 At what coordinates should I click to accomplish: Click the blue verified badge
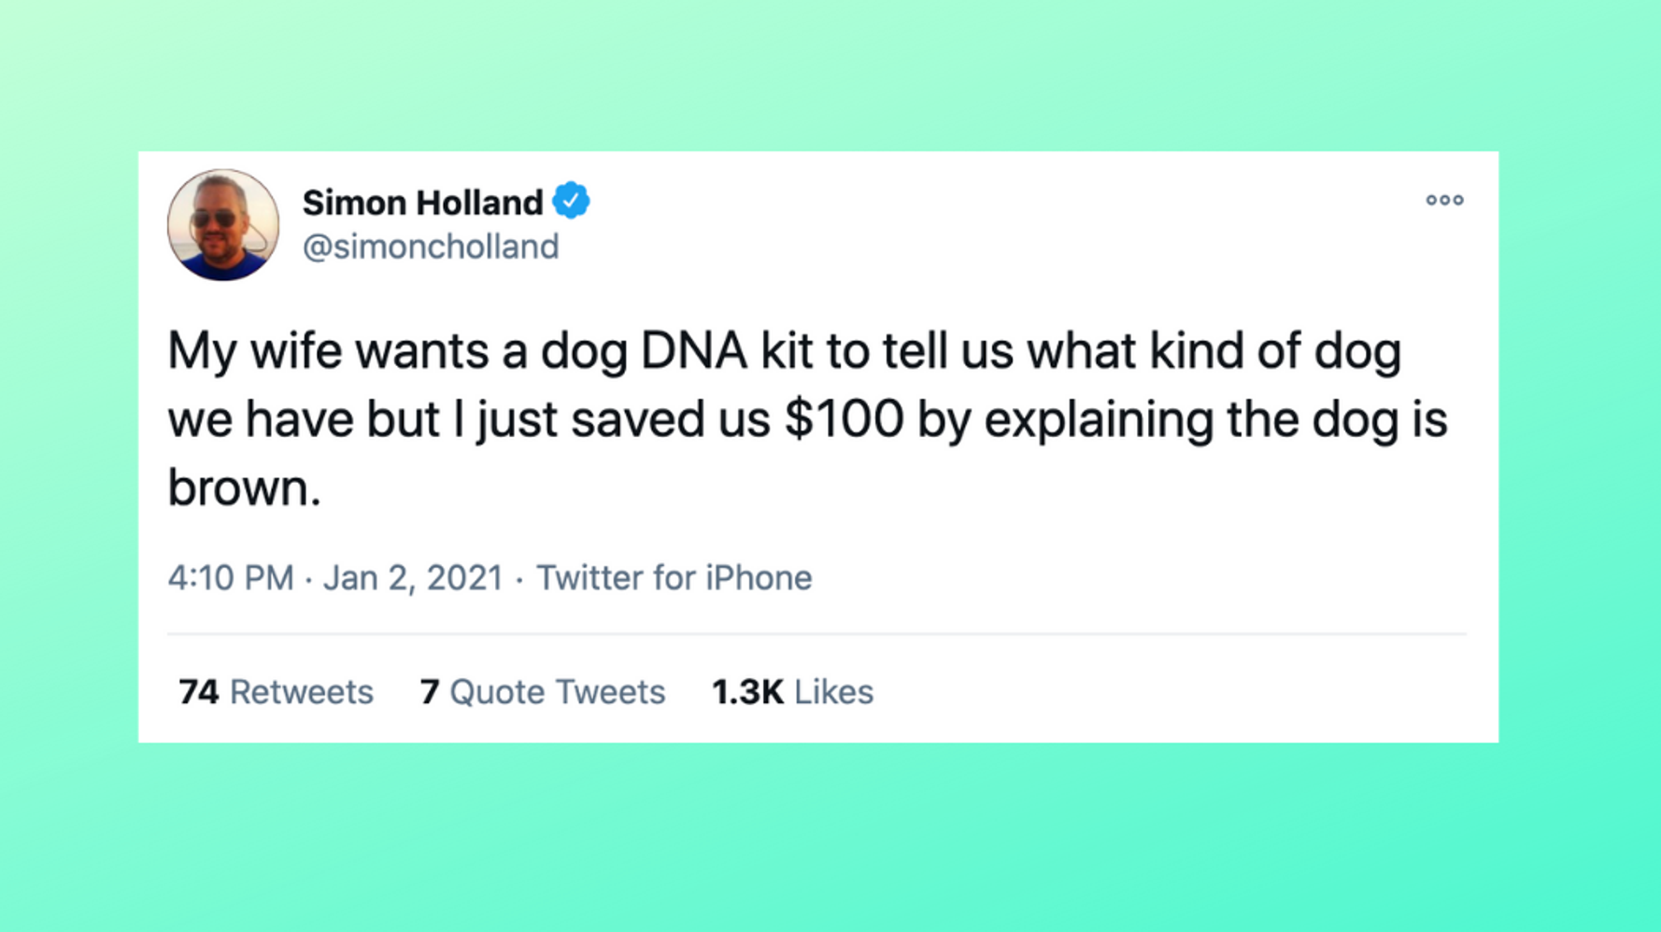tap(571, 201)
